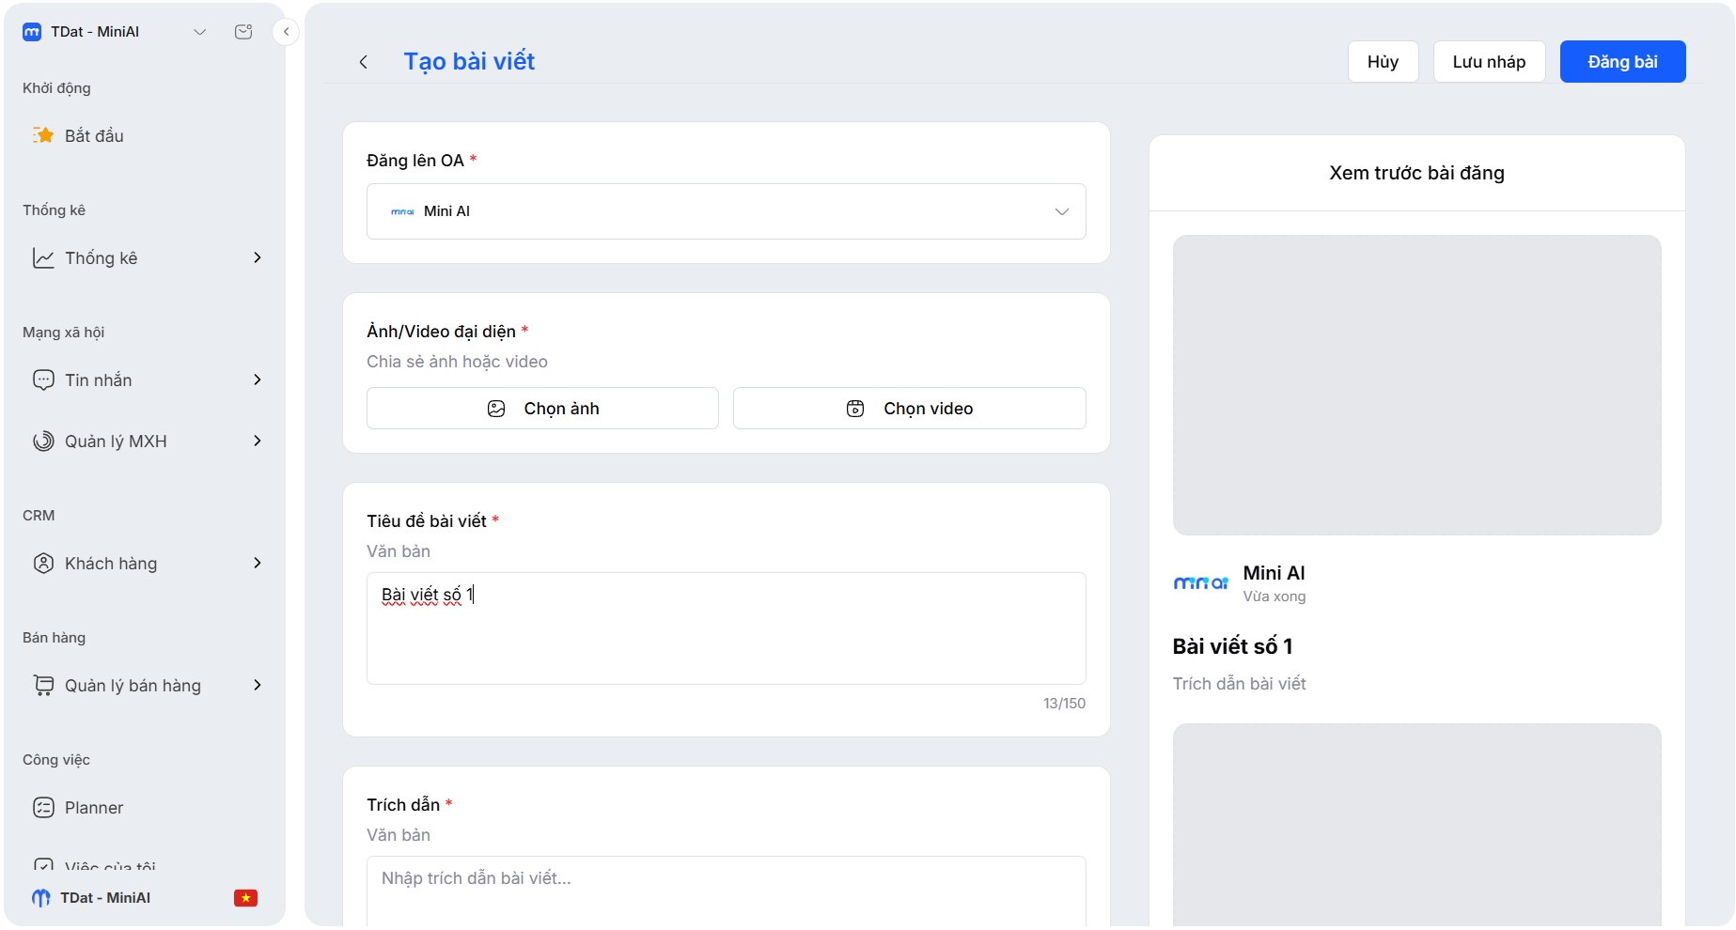Click the Chọn ảnh button
Viewport: 1736px width, 930px height.
[542, 409]
